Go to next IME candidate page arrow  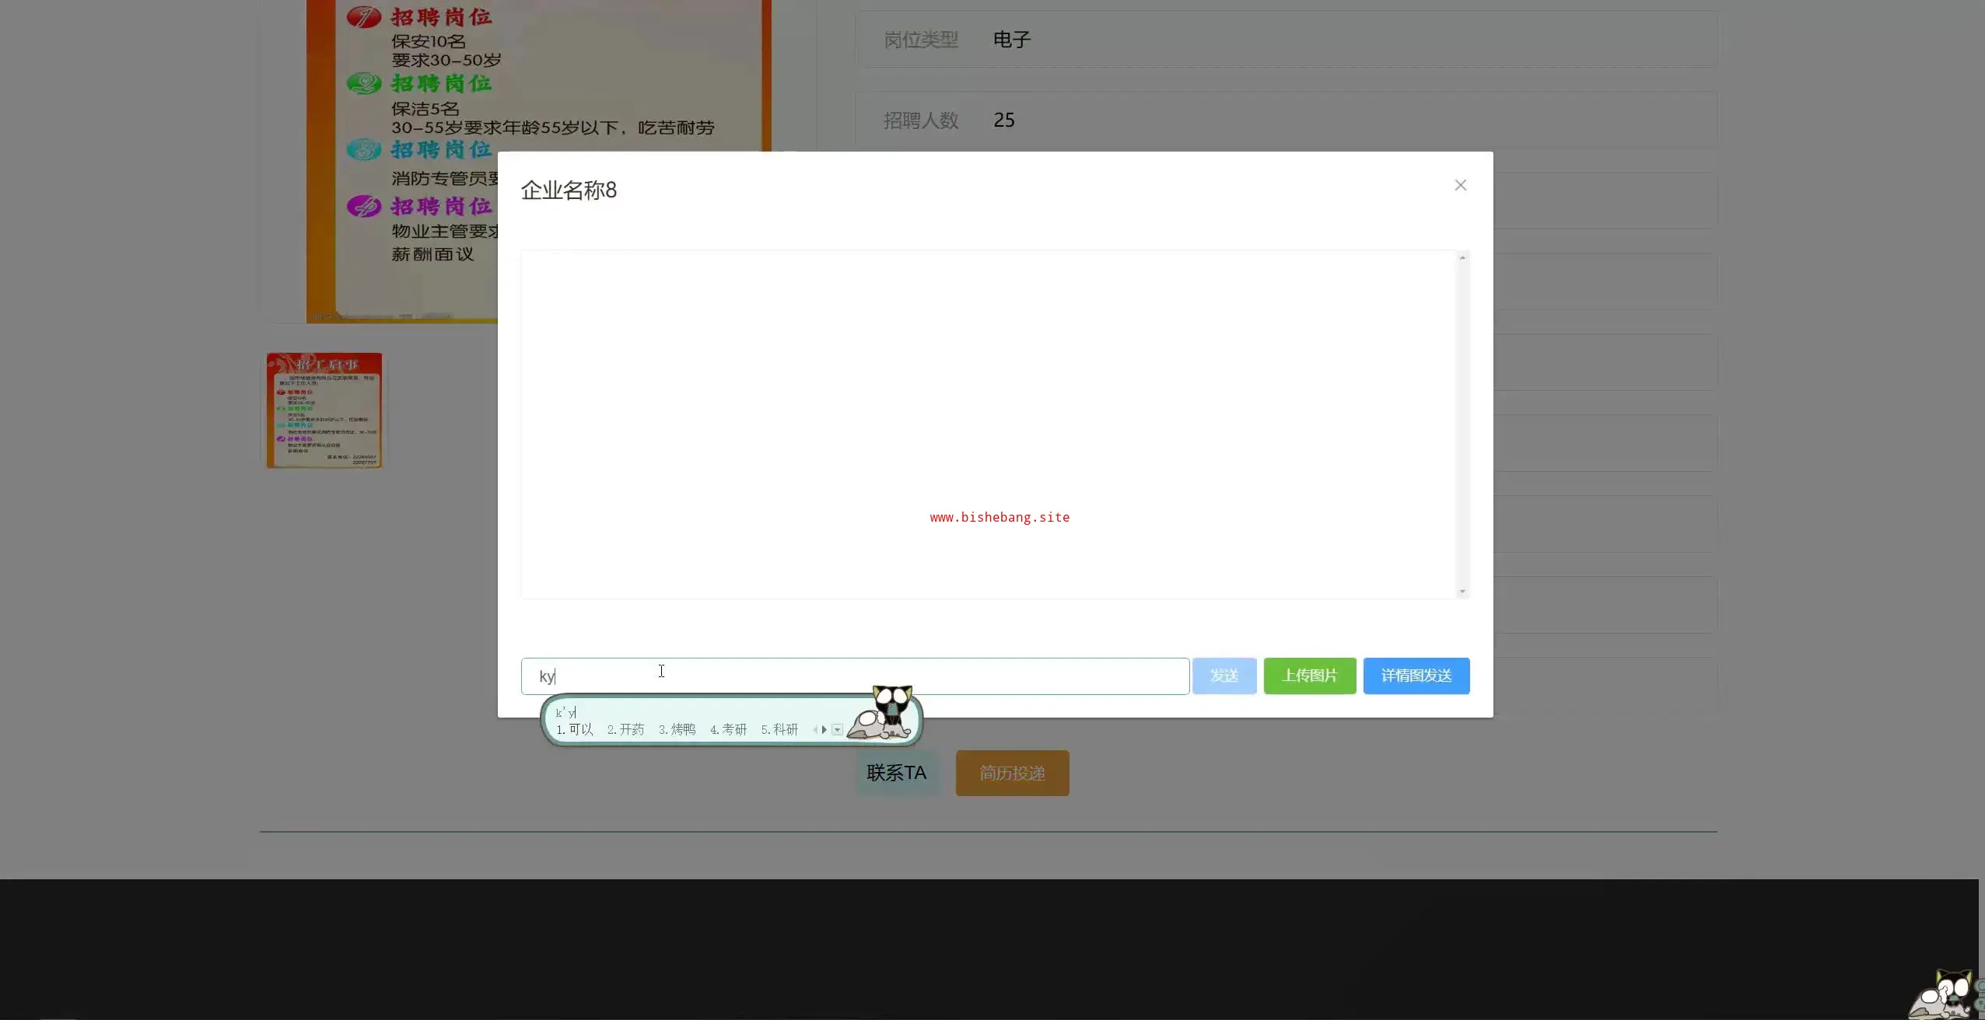tap(824, 729)
